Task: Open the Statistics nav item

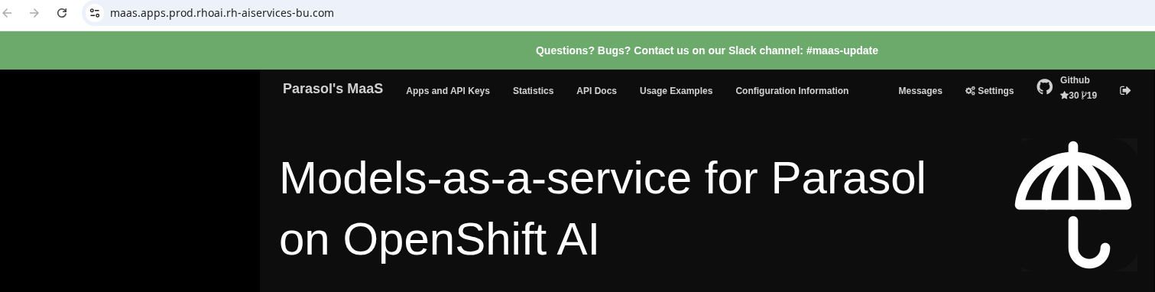Action: tap(533, 91)
